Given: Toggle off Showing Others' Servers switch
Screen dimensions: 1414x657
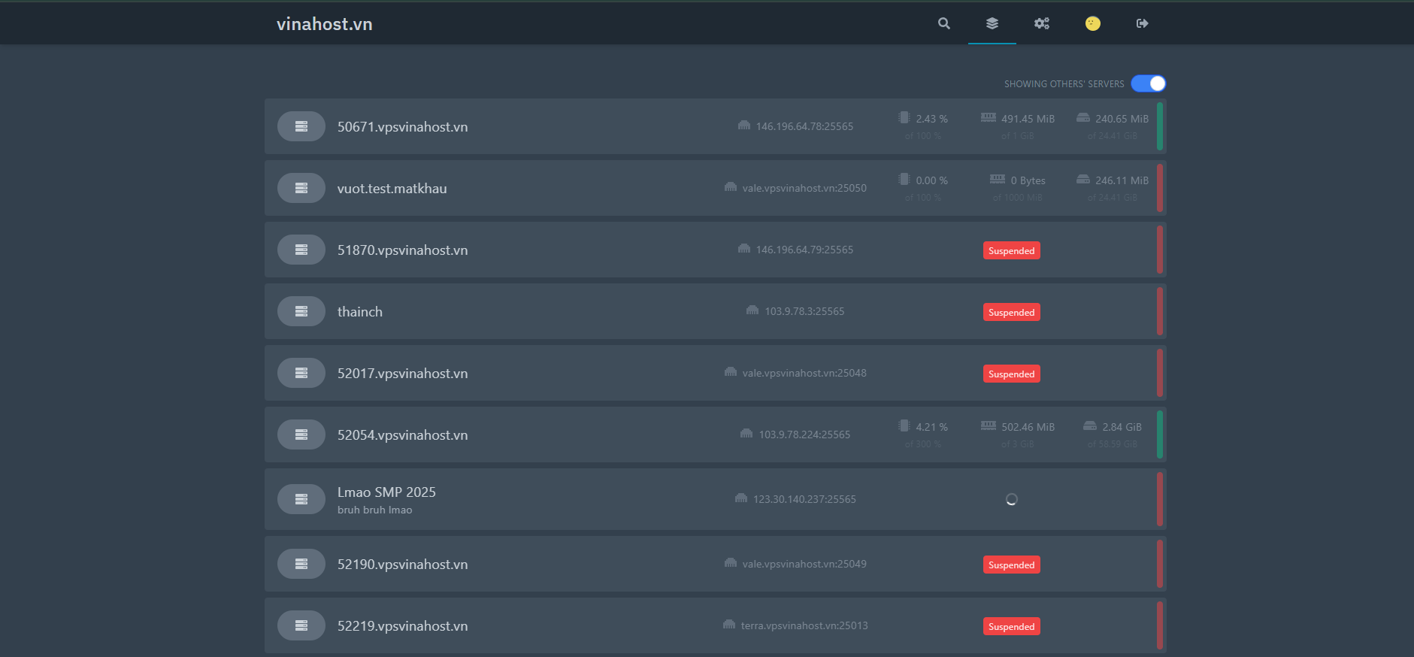Looking at the screenshot, I should [x=1148, y=83].
